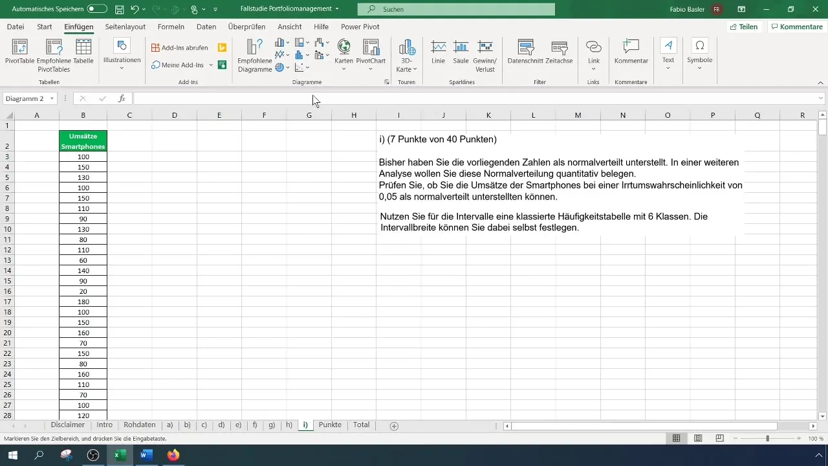
Task: Collapse the ribbon
Action: 820,82
